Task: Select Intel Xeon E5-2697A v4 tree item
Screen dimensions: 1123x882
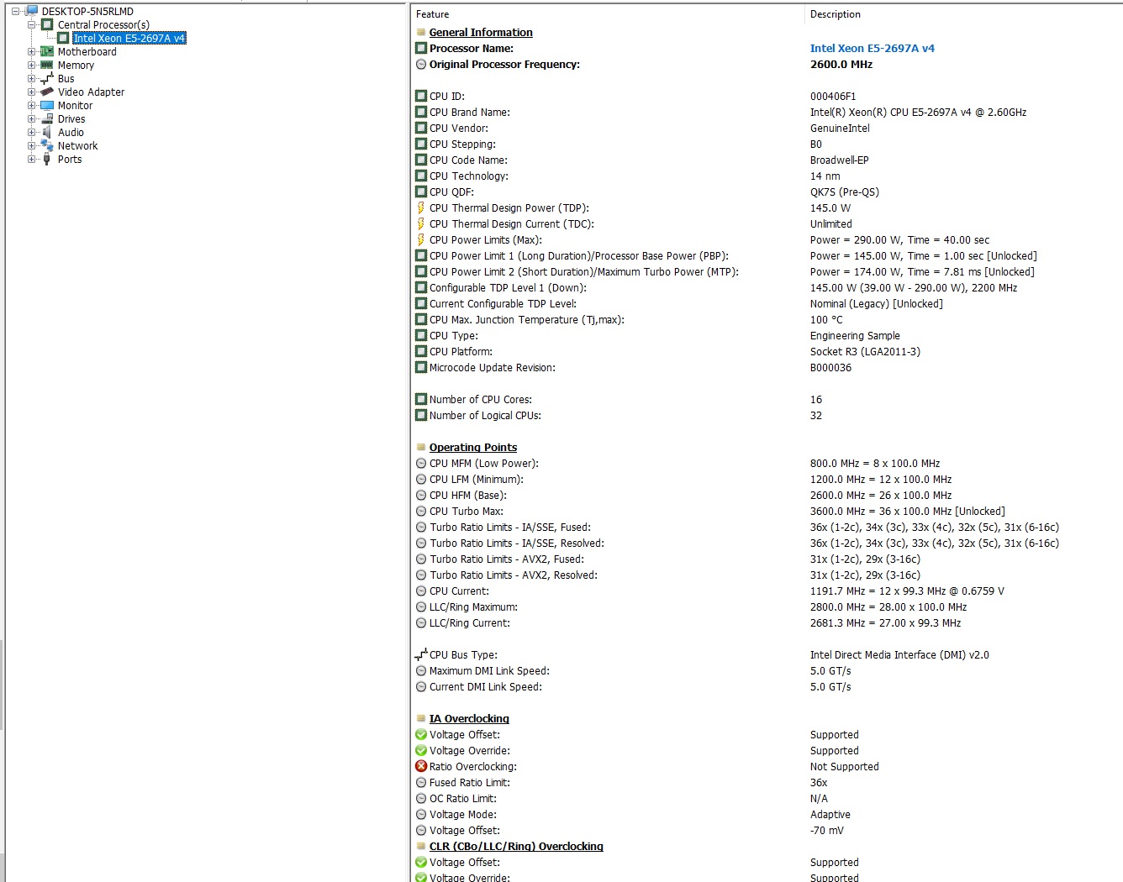Action: coord(129,39)
